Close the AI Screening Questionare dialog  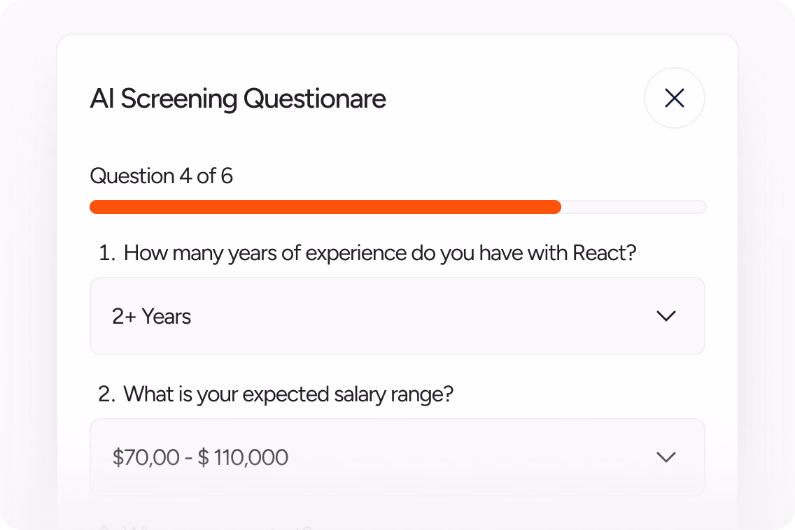click(x=675, y=98)
